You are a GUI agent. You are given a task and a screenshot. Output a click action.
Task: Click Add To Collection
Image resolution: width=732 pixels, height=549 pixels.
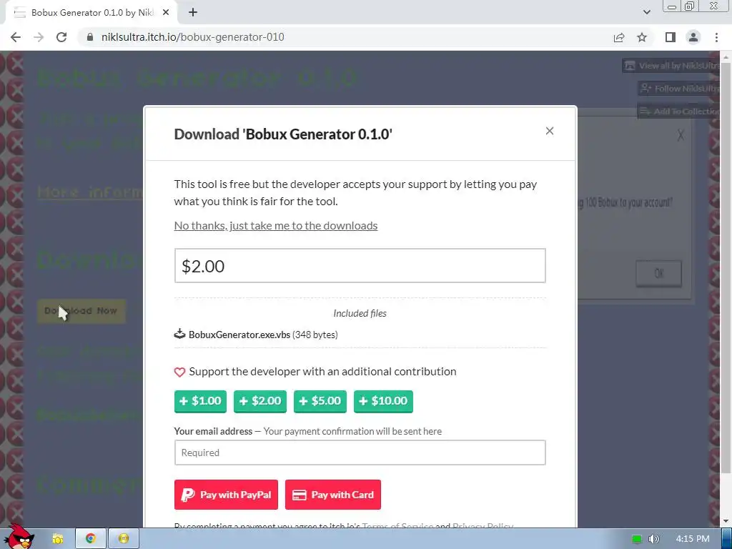pyautogui.click(x=678, y=111)
